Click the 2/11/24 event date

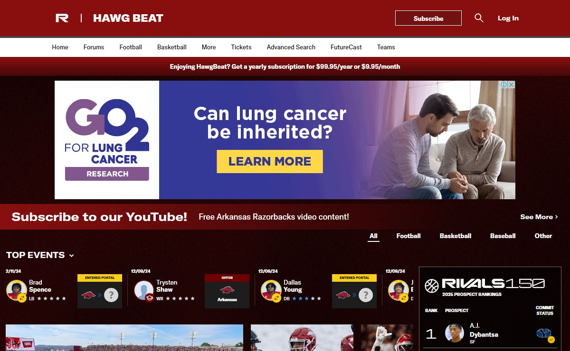14,271
